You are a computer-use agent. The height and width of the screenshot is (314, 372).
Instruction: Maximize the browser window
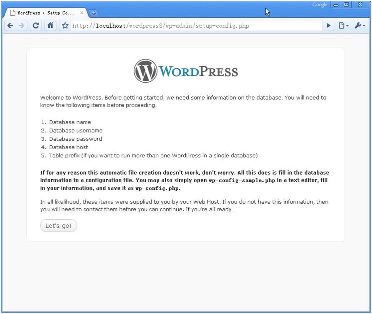point(346,5)
